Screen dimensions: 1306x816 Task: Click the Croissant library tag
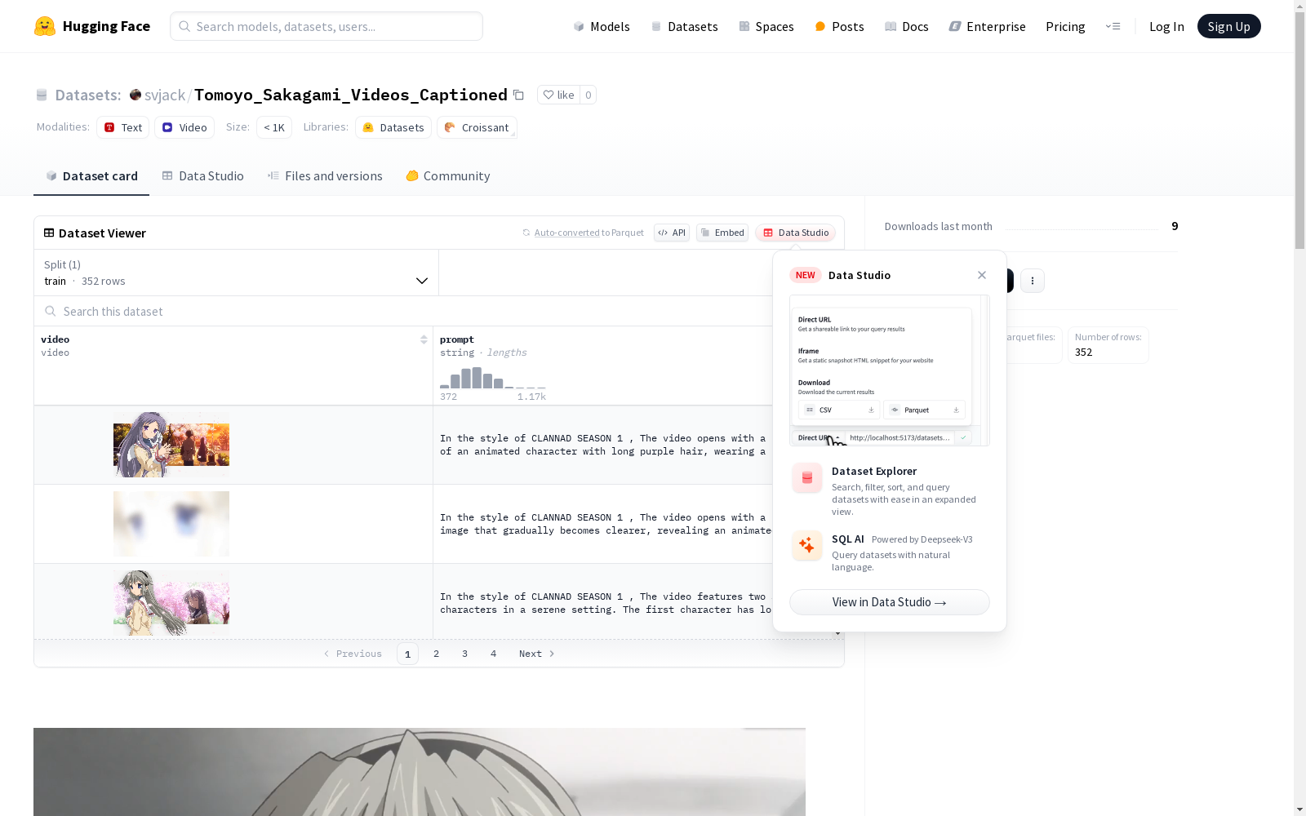[x=477, y=127]
